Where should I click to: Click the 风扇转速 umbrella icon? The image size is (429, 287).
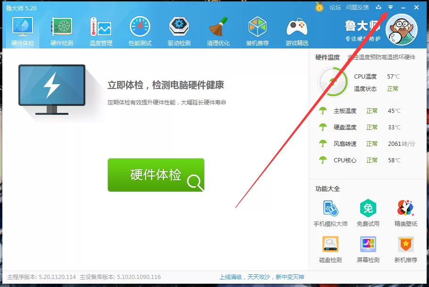click(x=323, y=143)
